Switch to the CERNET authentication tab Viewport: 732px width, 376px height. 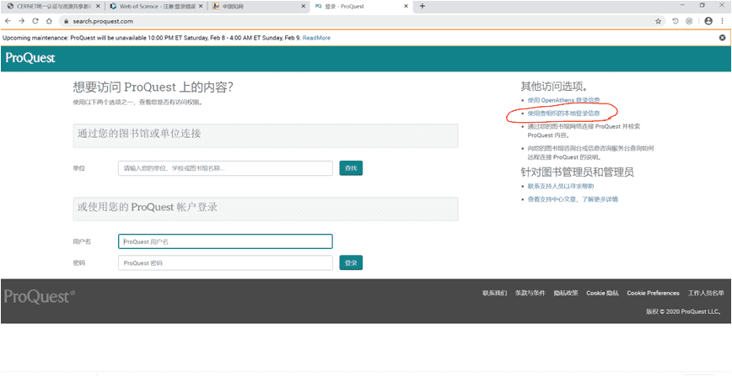point(51,6)
